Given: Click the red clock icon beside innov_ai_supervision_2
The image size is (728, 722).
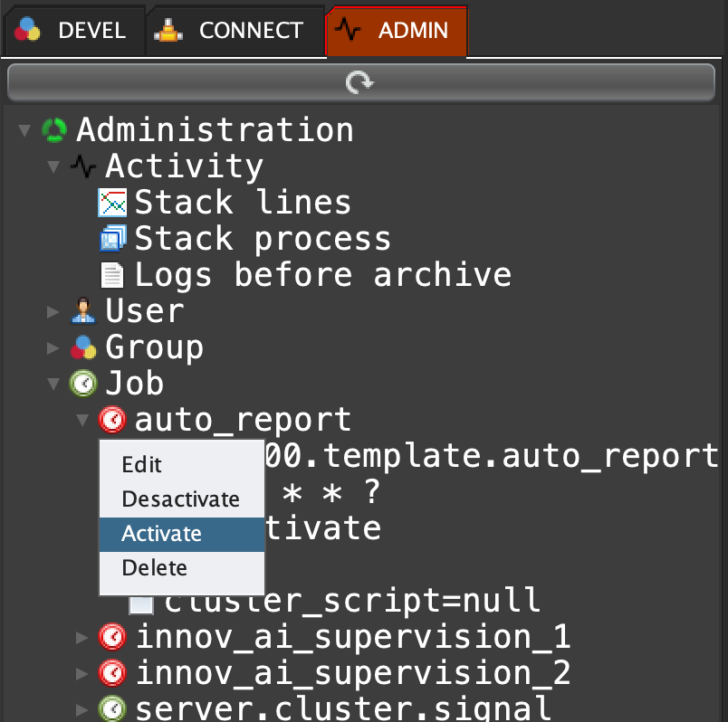Looking at the screenshot, I should coord(111,673).
